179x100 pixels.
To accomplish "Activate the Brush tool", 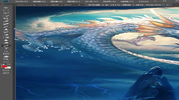I will pyautogui.click(x=6, y=27).
